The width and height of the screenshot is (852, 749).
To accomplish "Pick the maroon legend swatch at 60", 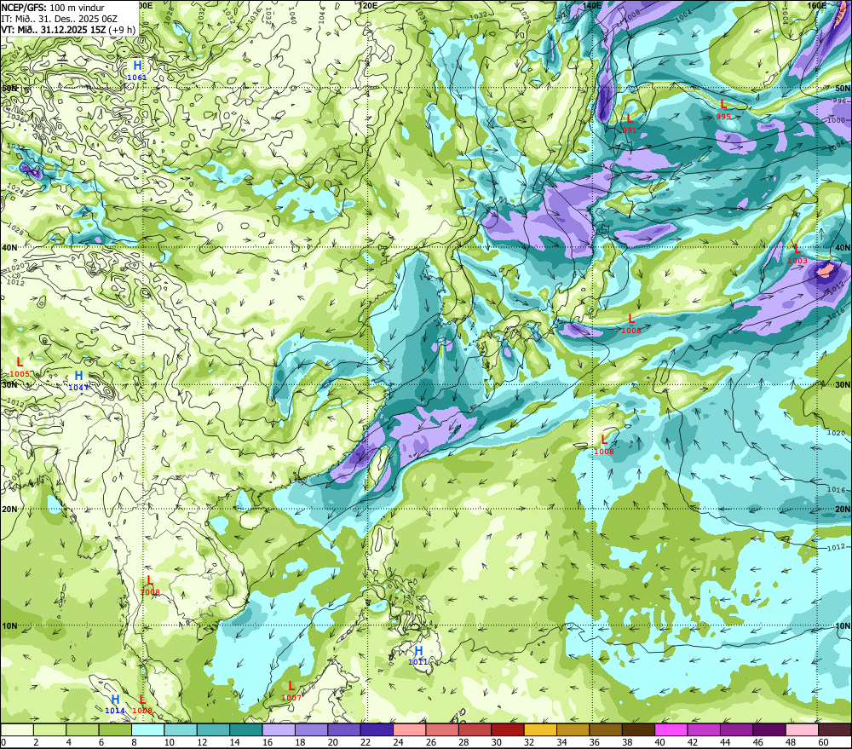I will [x=835, y=729].
